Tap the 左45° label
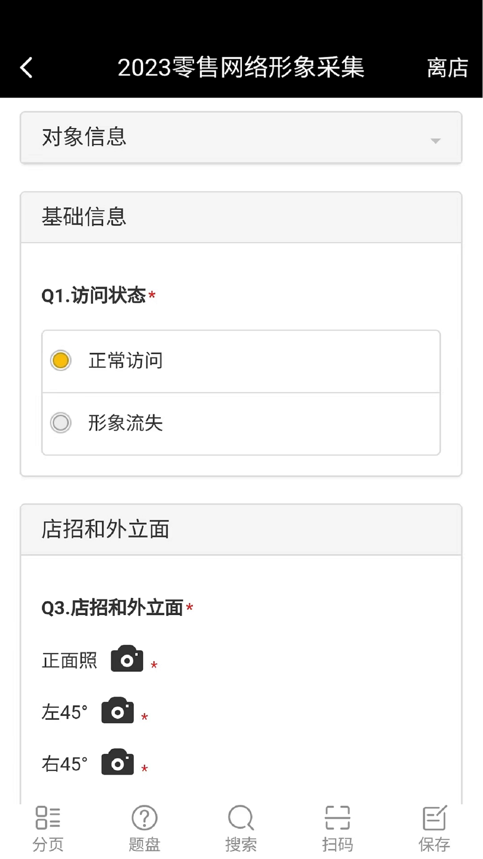This screenshot has width=483, height=859. 65,712
